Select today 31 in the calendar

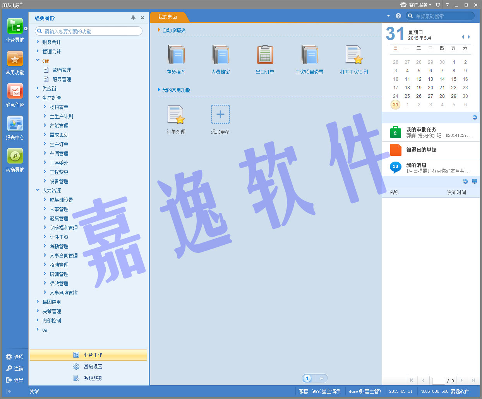395,104
